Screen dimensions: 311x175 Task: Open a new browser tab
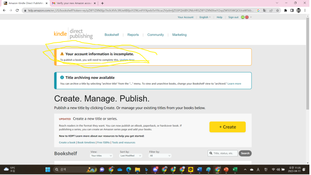[102, 3]
